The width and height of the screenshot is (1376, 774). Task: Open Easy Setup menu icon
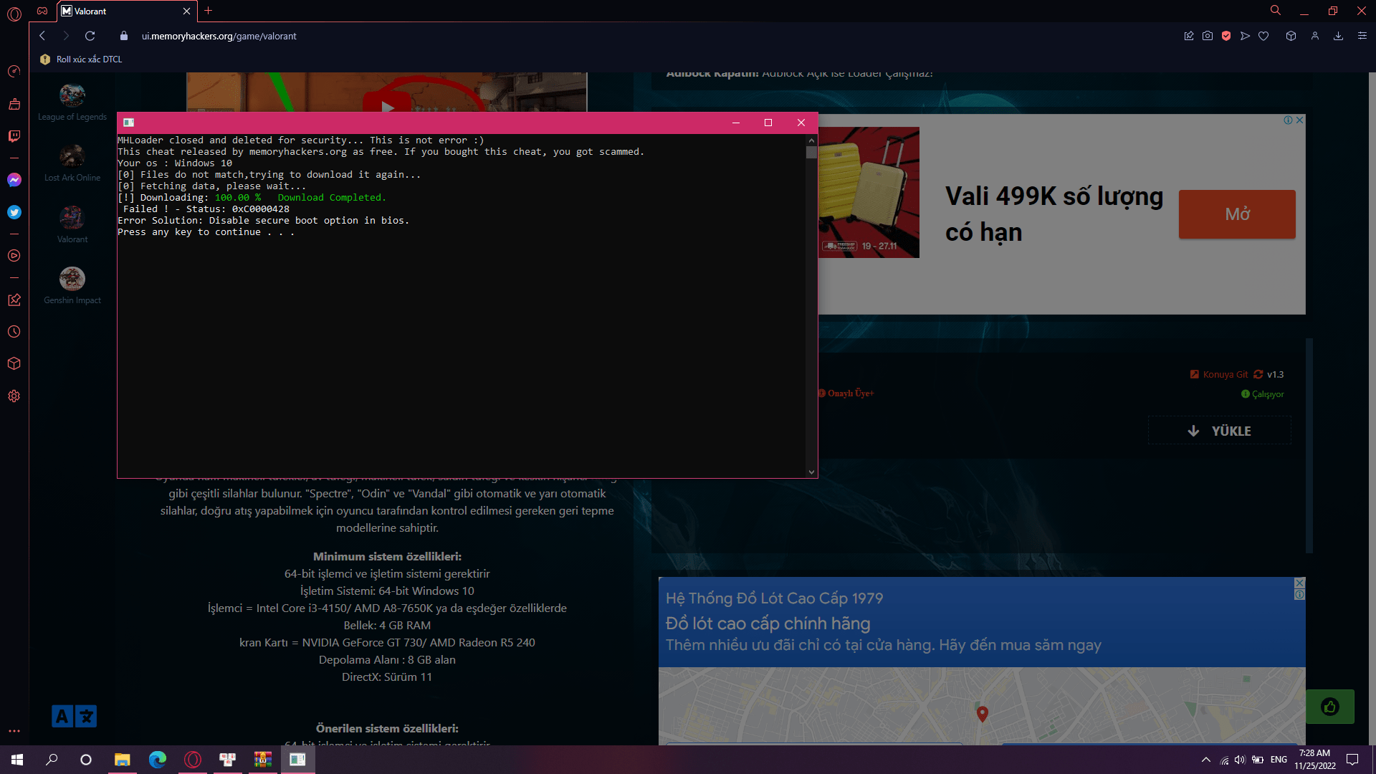(x=1362, y=36)
